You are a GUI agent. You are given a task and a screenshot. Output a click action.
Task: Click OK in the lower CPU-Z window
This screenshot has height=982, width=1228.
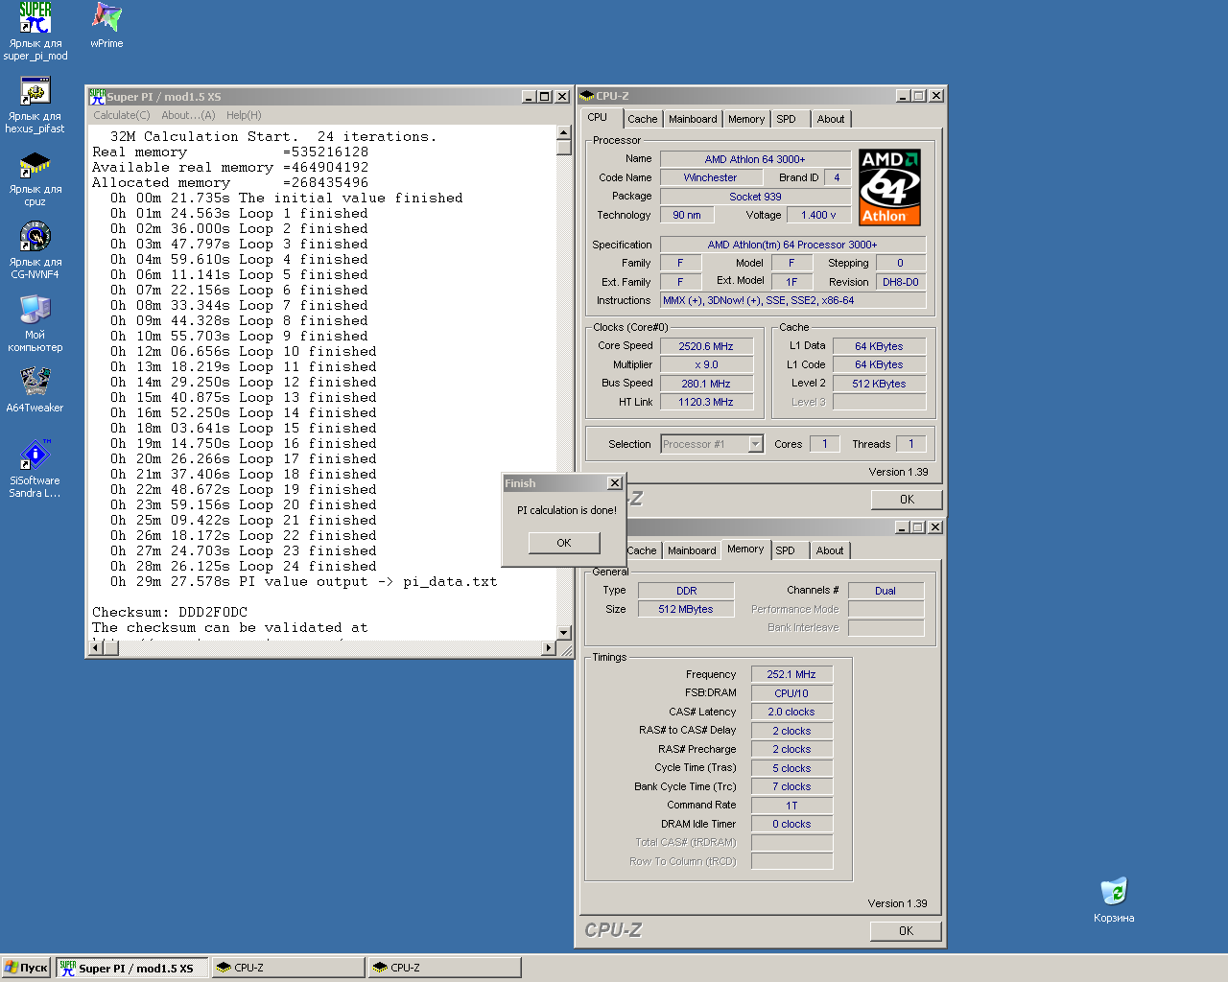click(x=906, y=931)
